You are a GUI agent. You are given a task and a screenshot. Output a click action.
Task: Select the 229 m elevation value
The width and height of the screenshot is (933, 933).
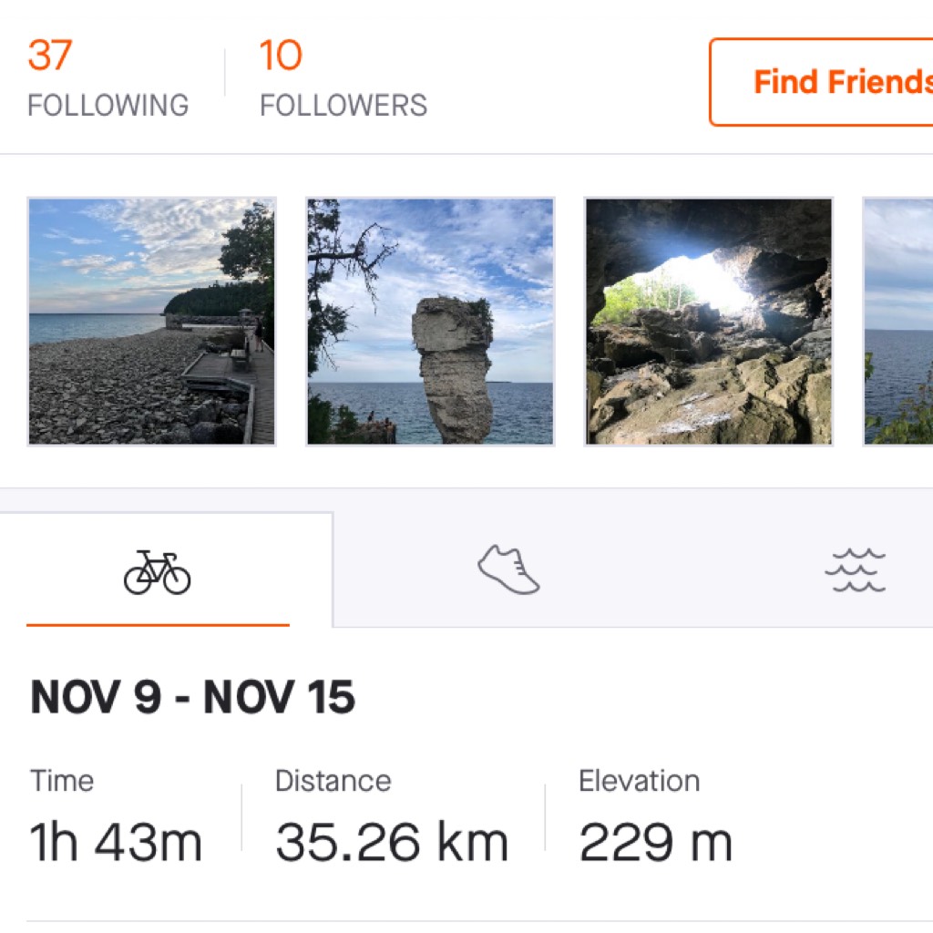[655, 842]
